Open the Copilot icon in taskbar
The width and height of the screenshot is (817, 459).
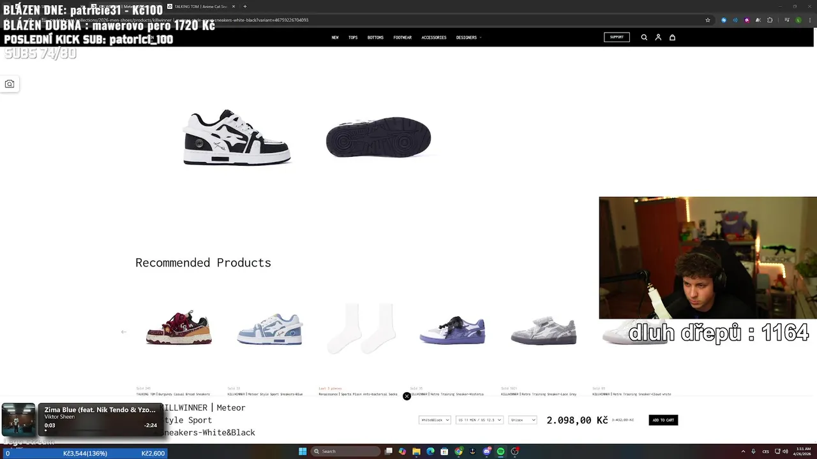pyautogui.click(x=402, y=451)
